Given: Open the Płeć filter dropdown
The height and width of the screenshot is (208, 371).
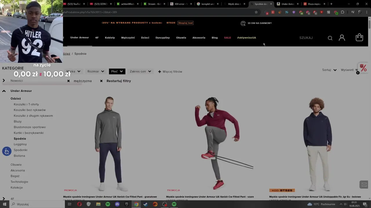Looking at the screenshot, I should pyautogui.click(x=117, y=71).
